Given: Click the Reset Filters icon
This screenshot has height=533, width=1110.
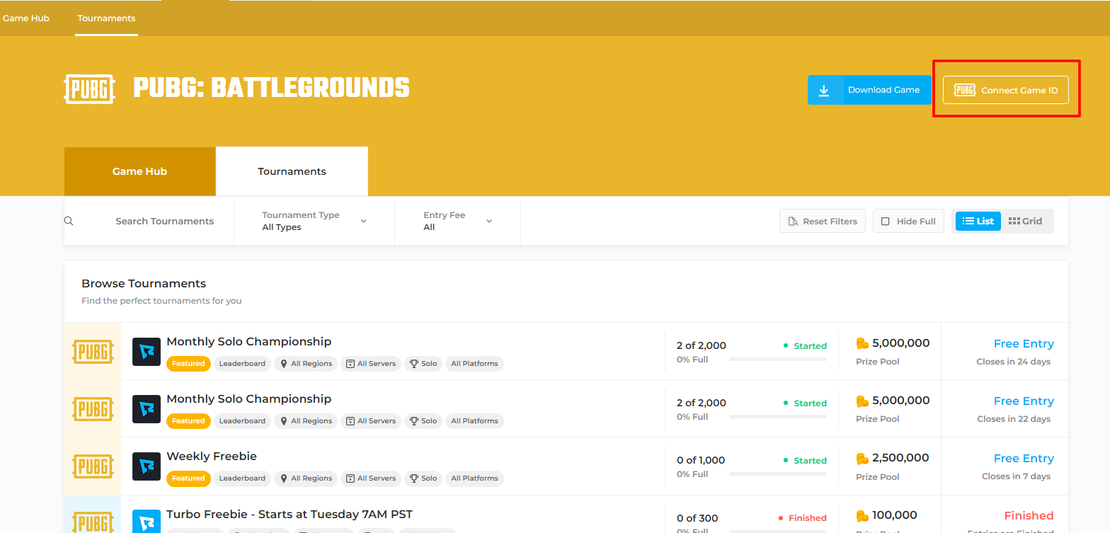Looking at the screenshot, I should click(794, 222).
